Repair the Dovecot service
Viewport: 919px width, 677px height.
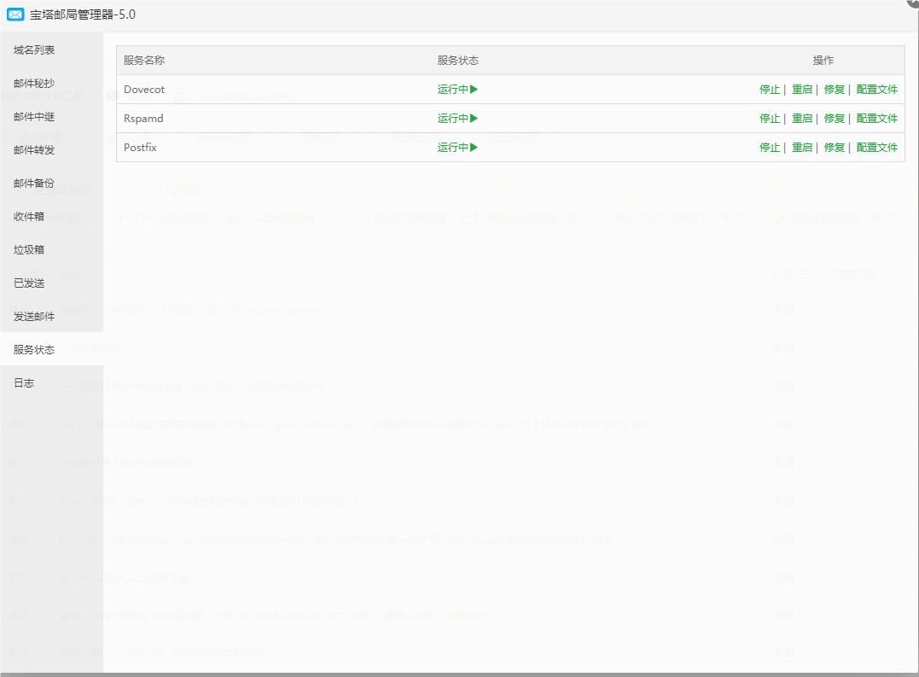click(x=834, y=89)
